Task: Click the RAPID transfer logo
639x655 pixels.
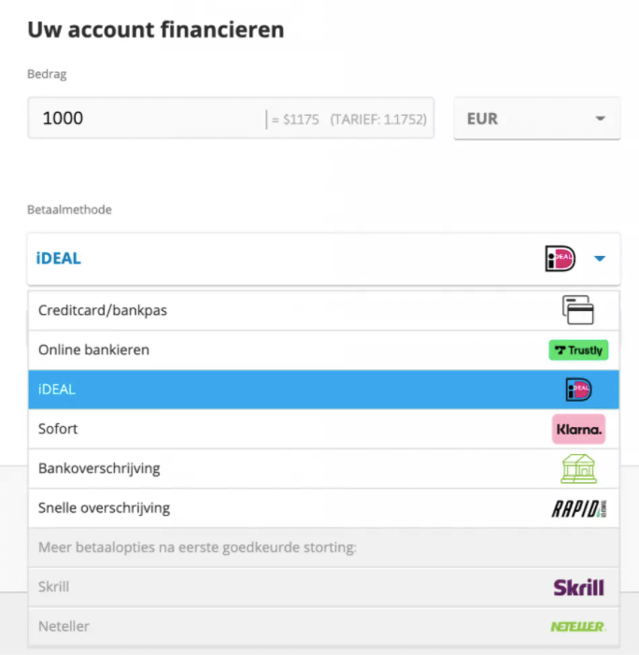Action: pyautogui.click(x=579, y=508)
